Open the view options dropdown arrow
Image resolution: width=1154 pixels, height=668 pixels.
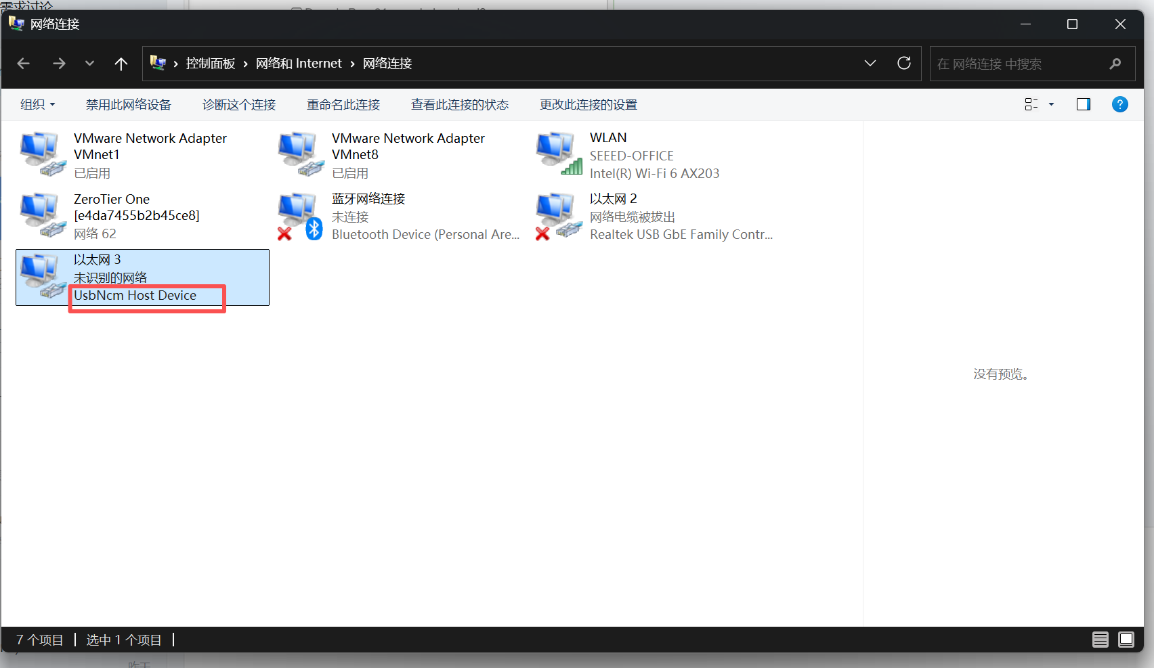point(1051,104)
